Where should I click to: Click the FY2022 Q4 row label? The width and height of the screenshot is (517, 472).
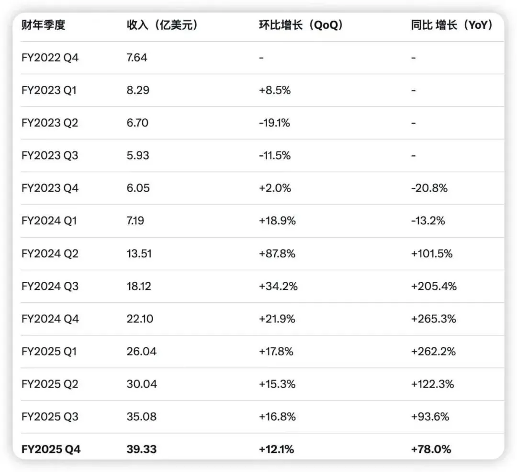point(50,58)
